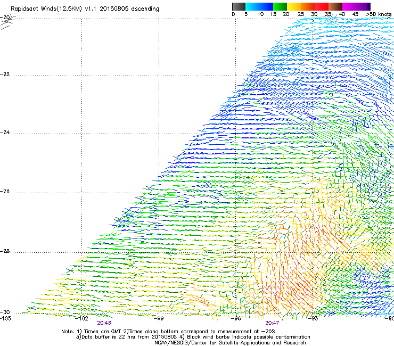Click the -26 latitude axis label
The image size is (394, 346).
[x=5, y=192]
